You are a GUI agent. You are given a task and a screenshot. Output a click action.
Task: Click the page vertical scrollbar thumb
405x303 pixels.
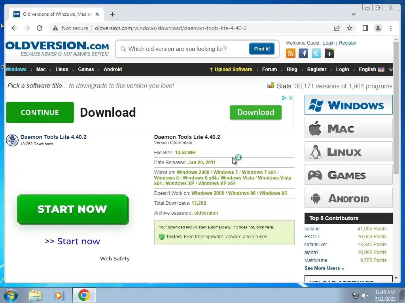(396, 108)
